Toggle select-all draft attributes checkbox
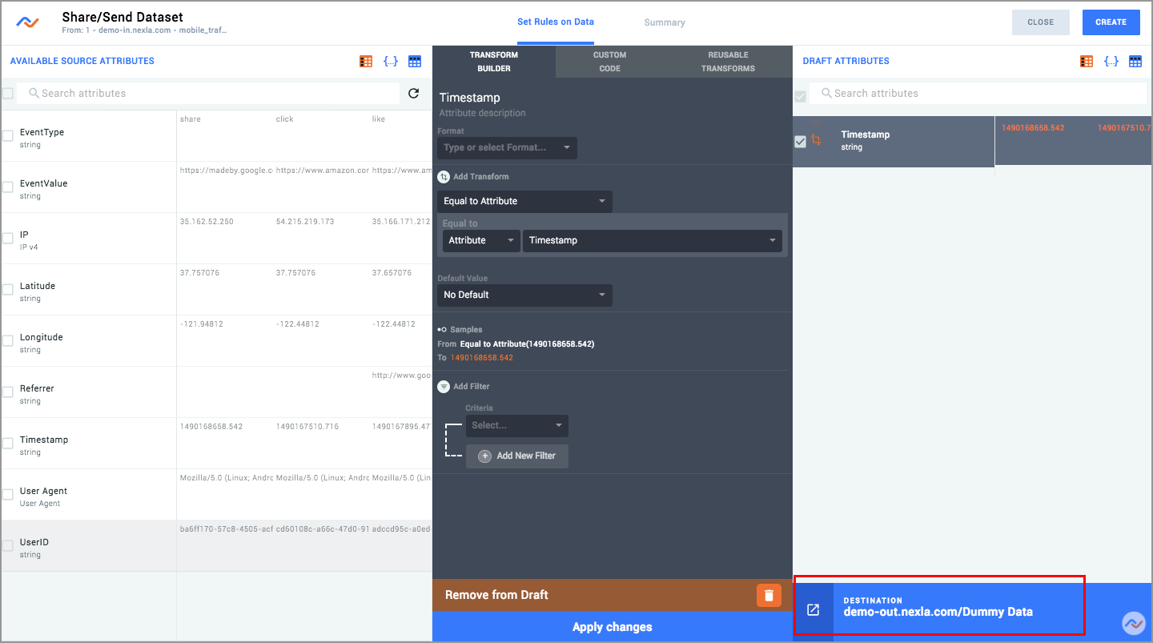The height and width of the screenshot is (643, 1153). pyautogui.click(x=800, y=96)
